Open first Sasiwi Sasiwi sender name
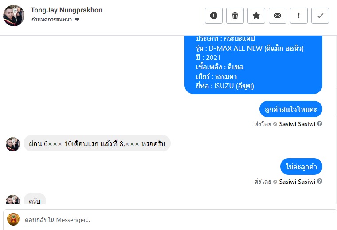Screen dimensions: 337x230 coord(297,124)
